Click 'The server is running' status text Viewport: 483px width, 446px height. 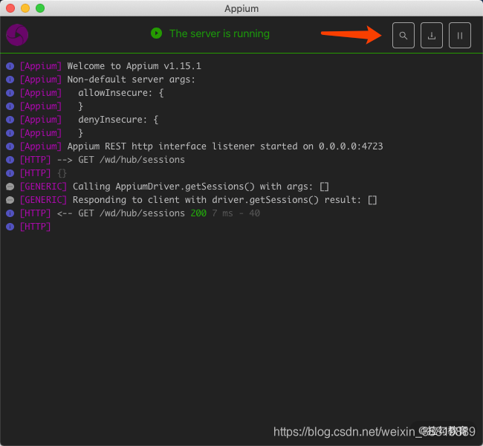(x=219, y=33)
